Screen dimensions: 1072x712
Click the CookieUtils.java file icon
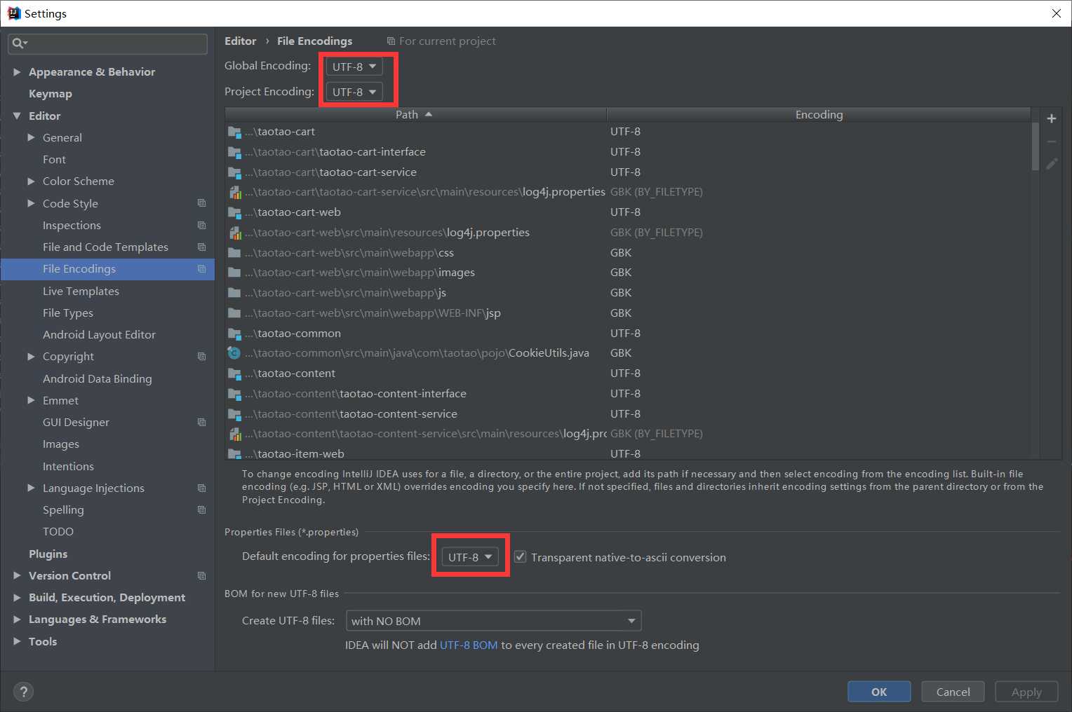point(234,353)
